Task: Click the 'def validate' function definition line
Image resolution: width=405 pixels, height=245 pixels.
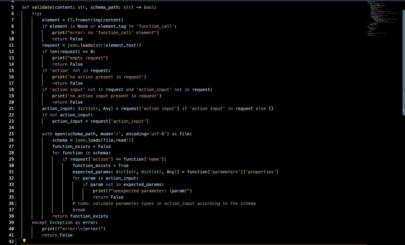Action: click(89, 7)
